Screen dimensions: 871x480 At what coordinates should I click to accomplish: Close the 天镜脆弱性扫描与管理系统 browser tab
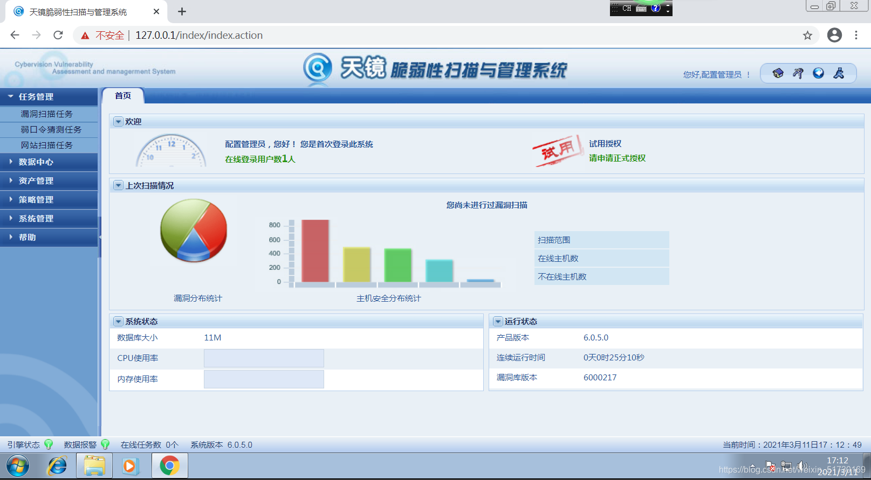coord(156,11)
